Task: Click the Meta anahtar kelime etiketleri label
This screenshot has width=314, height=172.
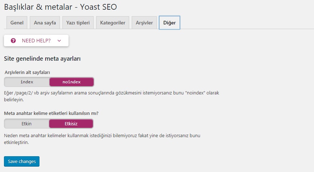Action: [x=51, y=113]
